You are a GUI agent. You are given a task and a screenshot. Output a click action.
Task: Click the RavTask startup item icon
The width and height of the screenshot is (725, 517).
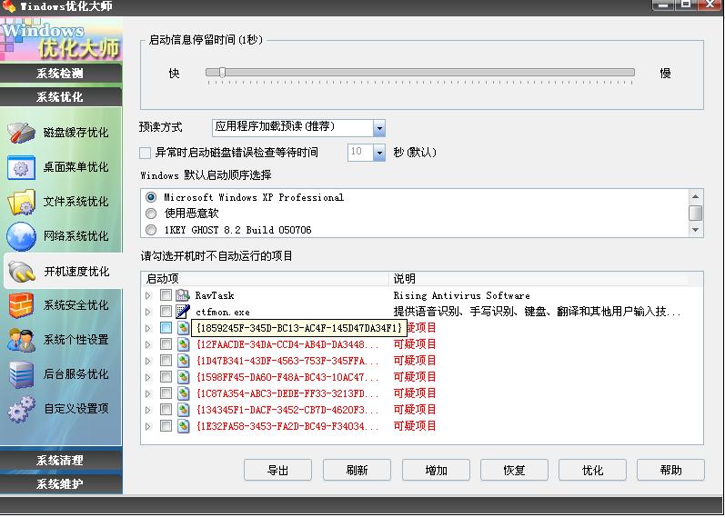click(183, 295)
